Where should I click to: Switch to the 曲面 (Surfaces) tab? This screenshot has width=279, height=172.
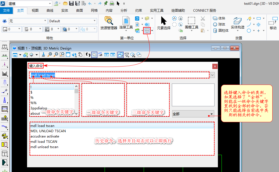(80, 11)
